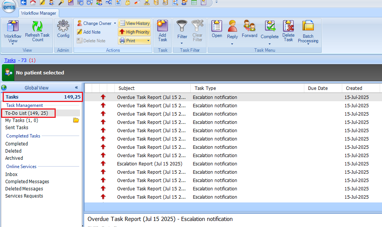This screenshot has width=382, height=227.
Task: Collapse the Global View panel
Action: pyautogui.click(x=76, y=88)
